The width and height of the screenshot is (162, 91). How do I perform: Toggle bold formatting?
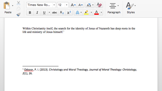coord(30,12)
